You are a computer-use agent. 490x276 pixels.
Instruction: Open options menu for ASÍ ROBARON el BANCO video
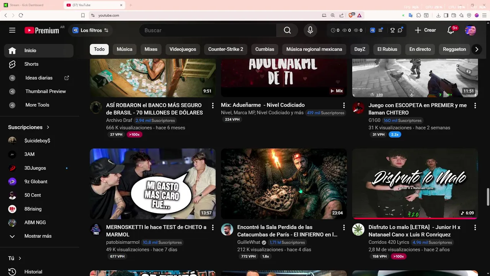[213, 105]
